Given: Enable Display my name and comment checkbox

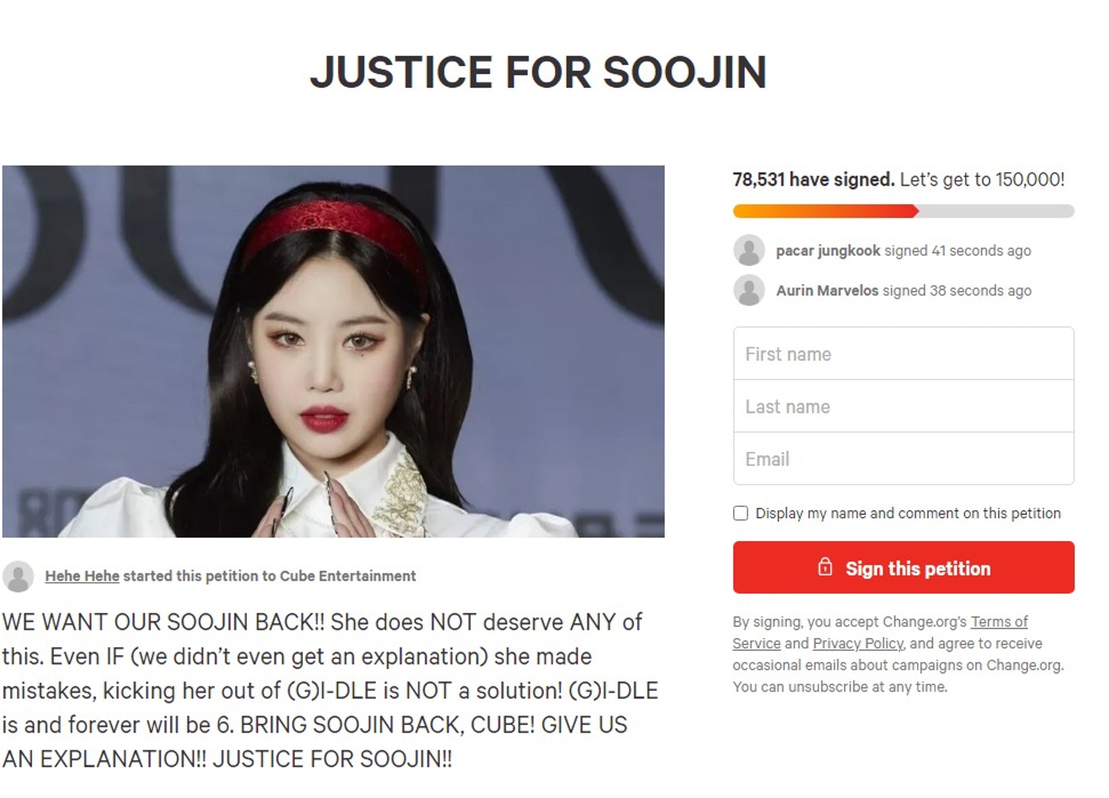Looking at the screenshot, I should tap(740, 513).
